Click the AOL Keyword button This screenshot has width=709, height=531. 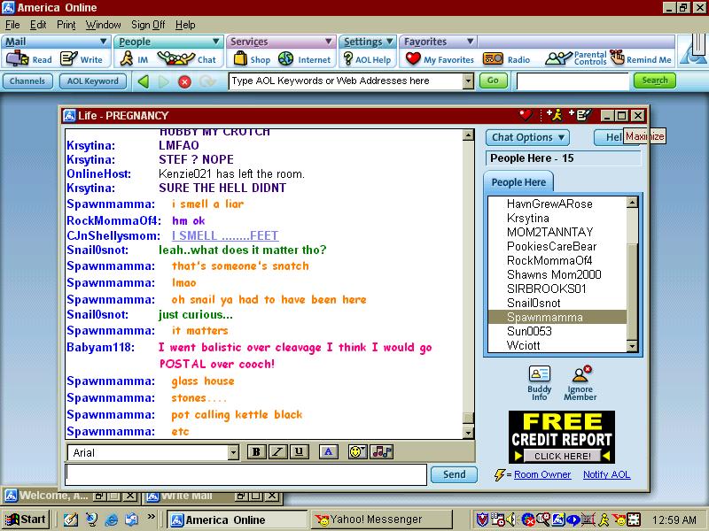coord(93,81)
